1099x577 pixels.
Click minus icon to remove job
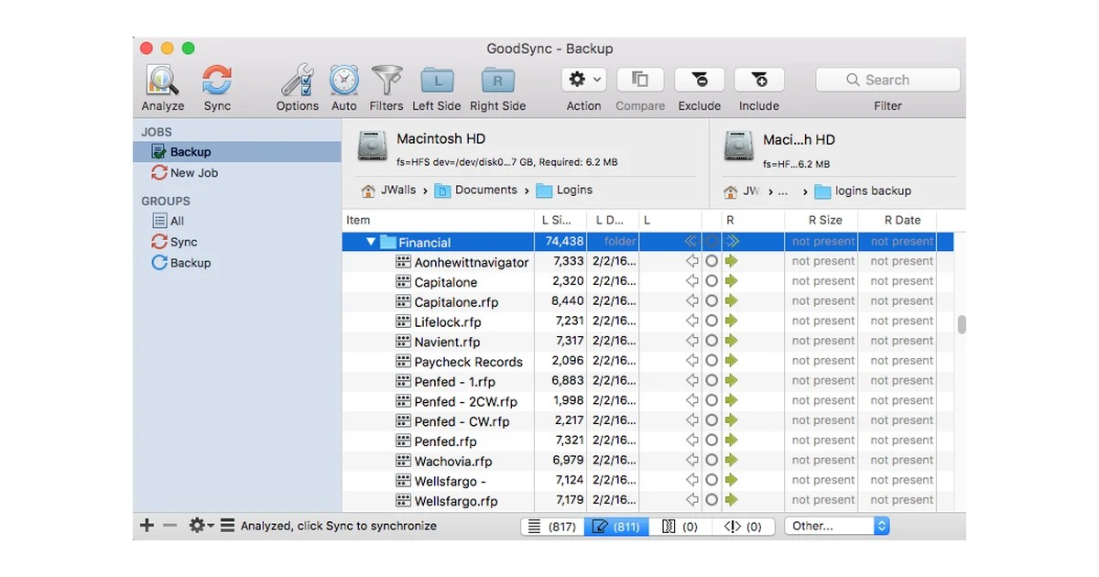click(x=169, y=526)
